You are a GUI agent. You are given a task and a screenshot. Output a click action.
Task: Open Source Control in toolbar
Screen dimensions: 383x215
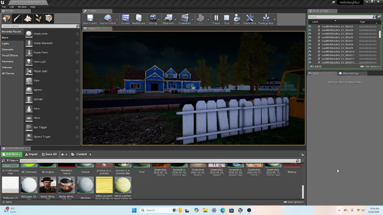[108, 19]
